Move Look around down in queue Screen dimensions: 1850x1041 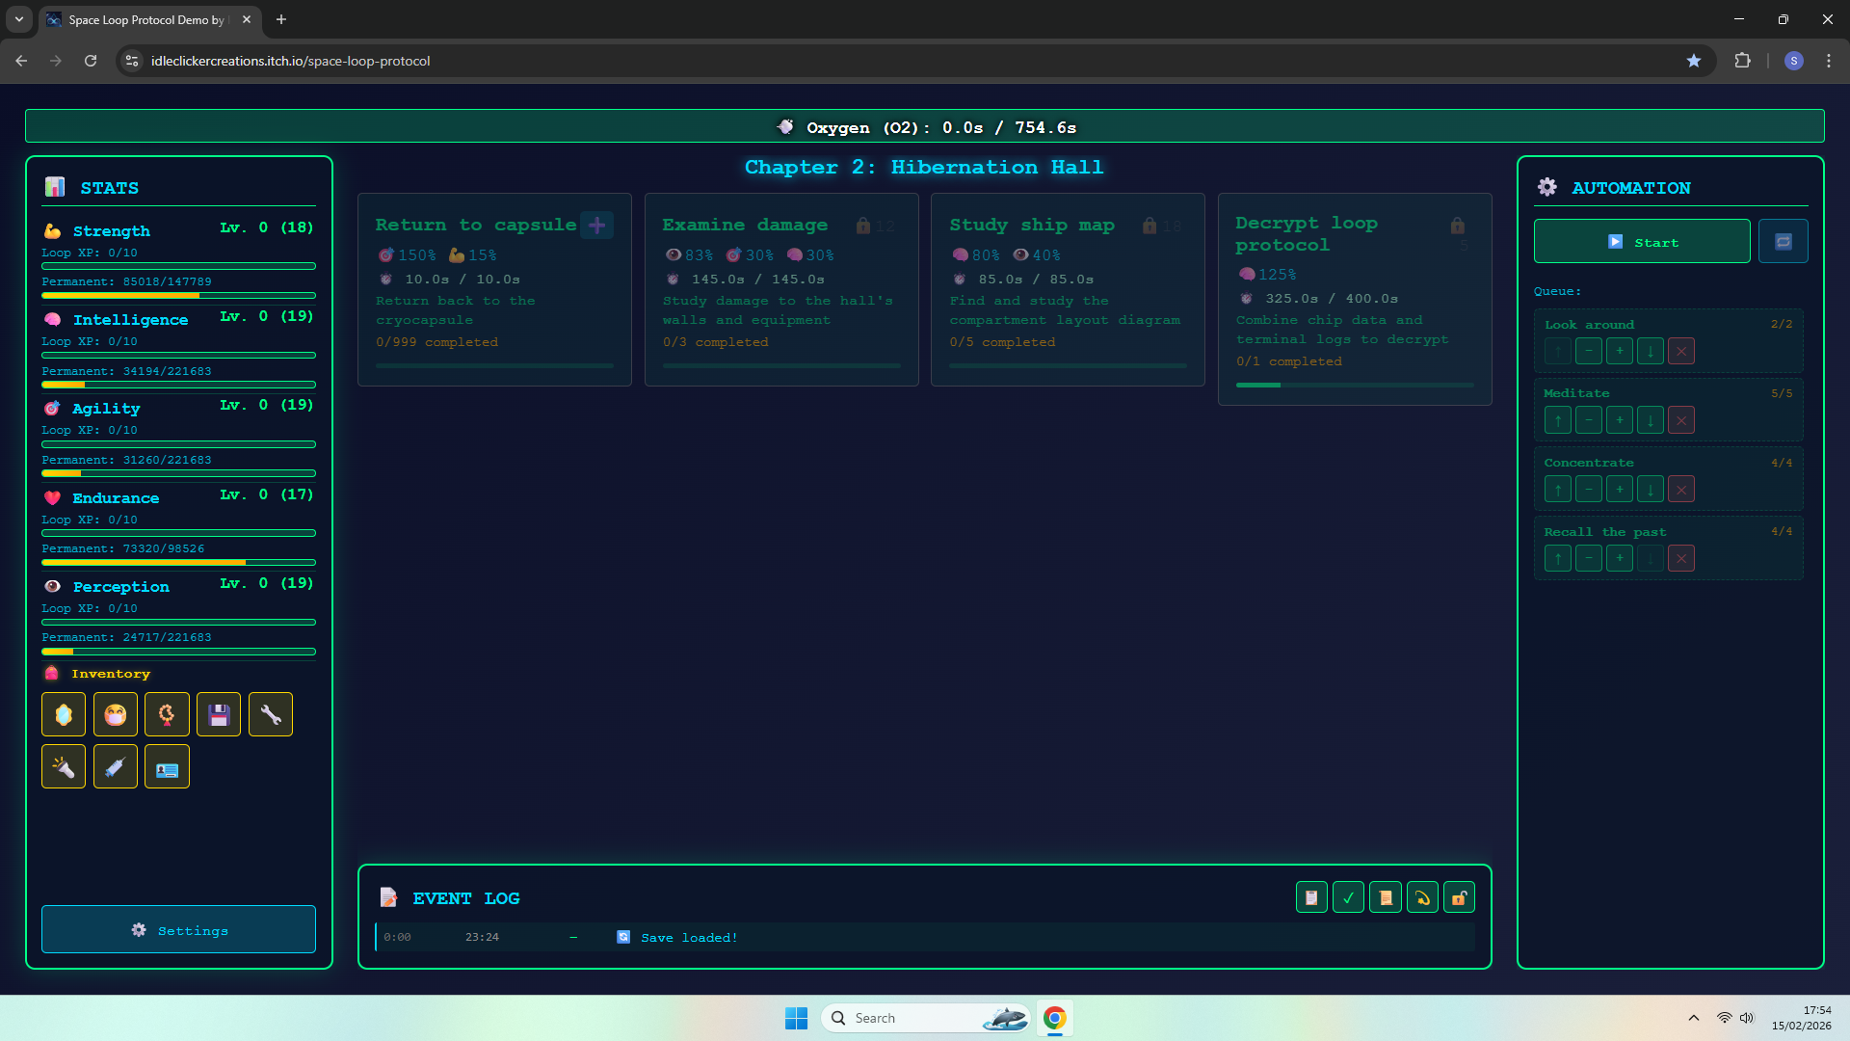point(1651,352)
